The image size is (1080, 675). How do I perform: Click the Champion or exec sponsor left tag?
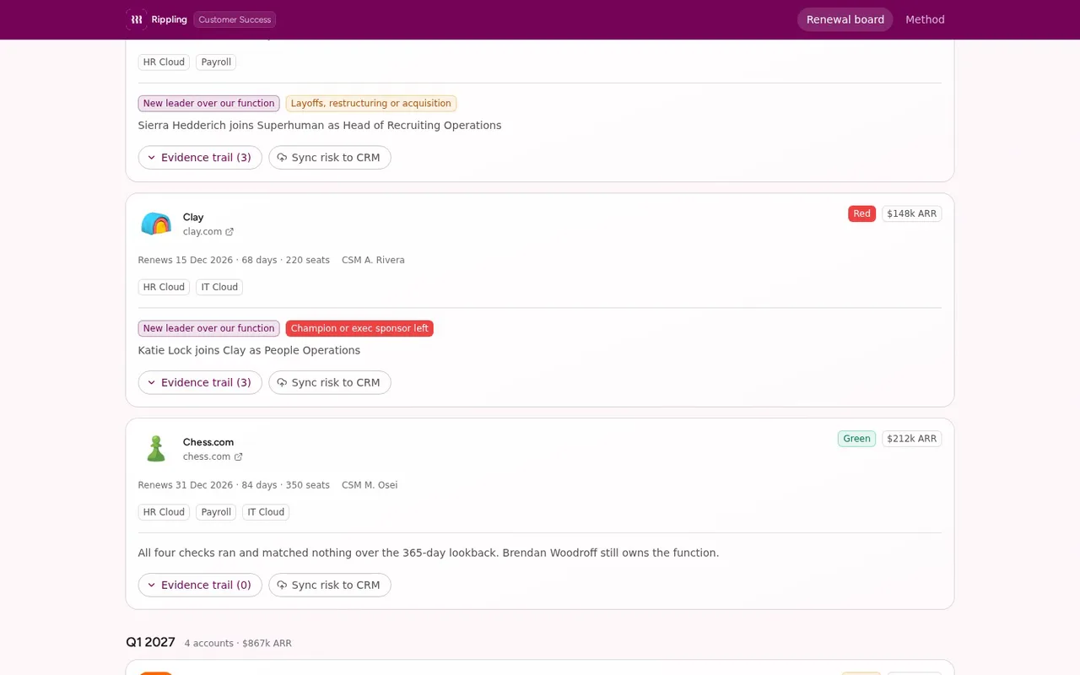pyautogui.click(x=359, y=328)
